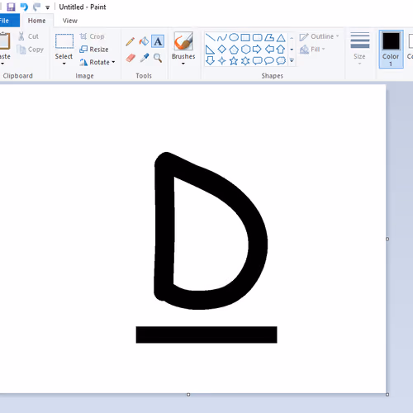Click the Save icon in title bar
Screen dimensions: 413x413
click(11, 7)
